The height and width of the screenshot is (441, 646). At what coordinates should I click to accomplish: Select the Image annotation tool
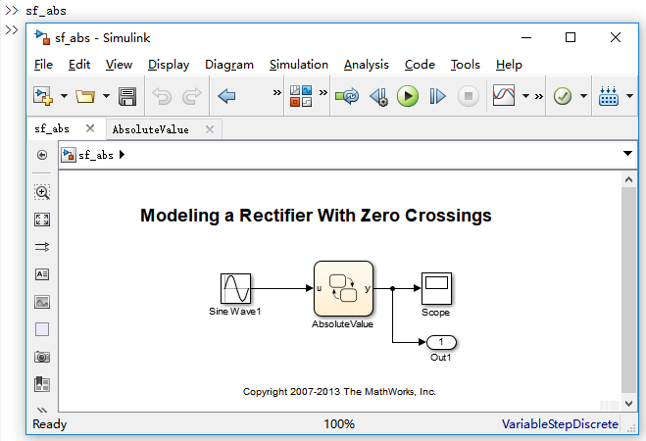(42, 302)
